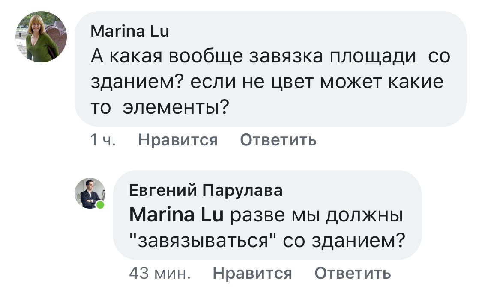Click the word "элементы?" in the comment
Viewport: 482px width, 292px height.
click(175, 106)
